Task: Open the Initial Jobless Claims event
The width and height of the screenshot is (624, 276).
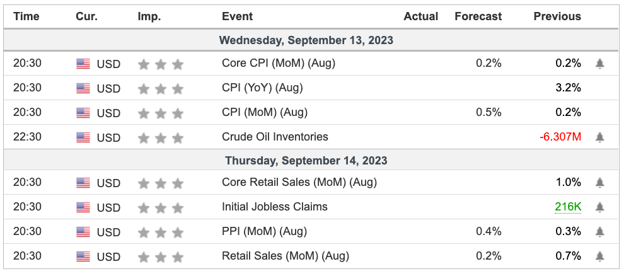Action: coord(275,207)
